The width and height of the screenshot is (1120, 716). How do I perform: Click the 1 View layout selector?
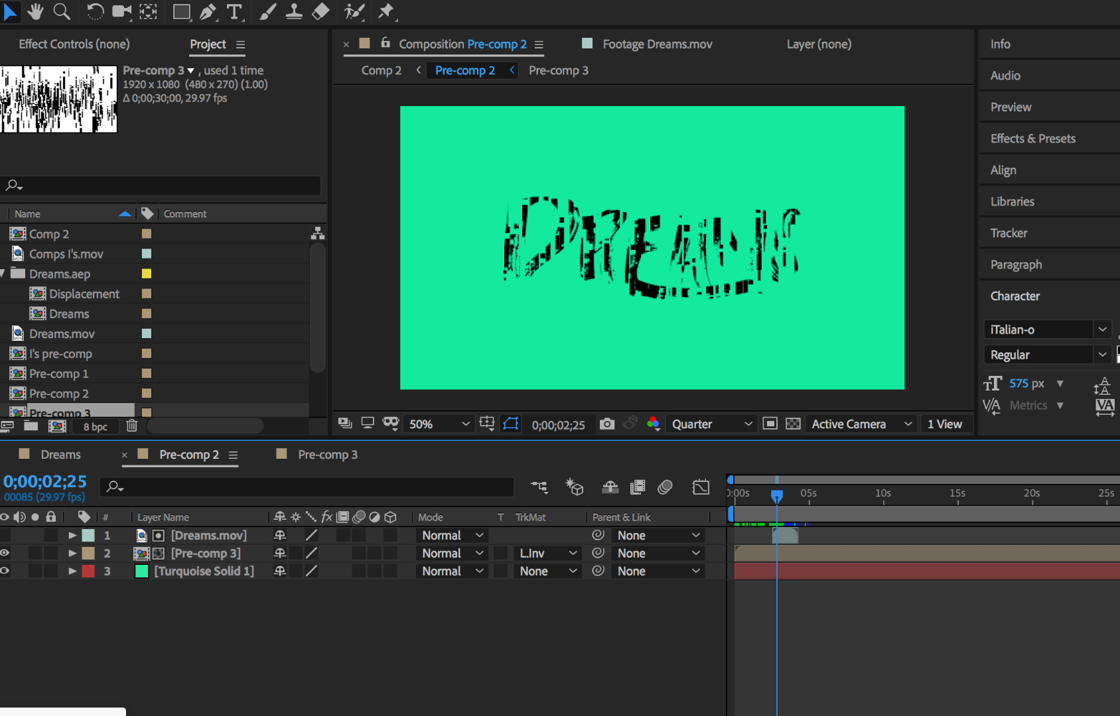pos(945,424)
